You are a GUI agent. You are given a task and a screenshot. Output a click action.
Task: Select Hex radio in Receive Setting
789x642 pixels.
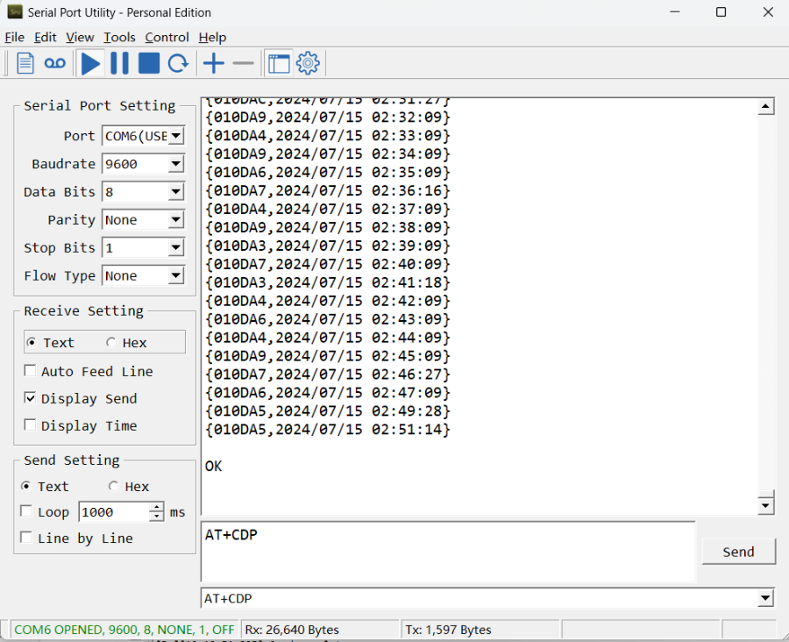tap(111, 342)
